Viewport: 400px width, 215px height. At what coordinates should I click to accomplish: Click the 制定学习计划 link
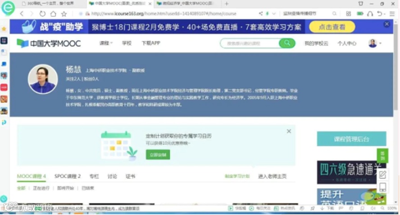237,176
